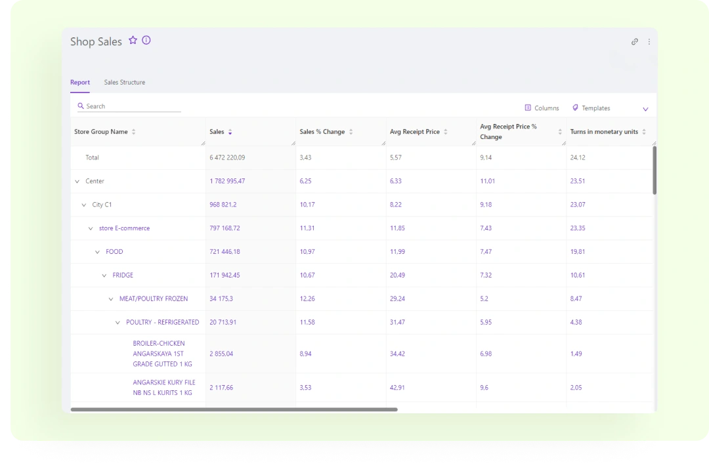
Task: Open the Columns configuration icon
Action: 527,108
